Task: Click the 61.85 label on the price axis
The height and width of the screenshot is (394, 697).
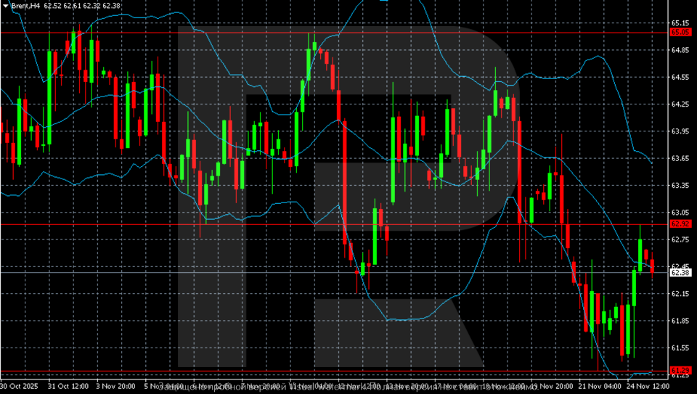Action: click(680, 321)
